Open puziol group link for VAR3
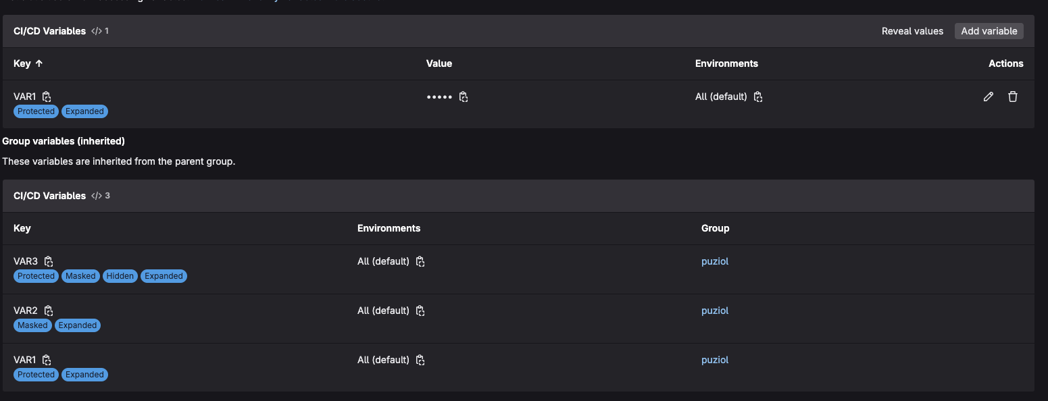The image size is (1048, 401). (715, 261)
